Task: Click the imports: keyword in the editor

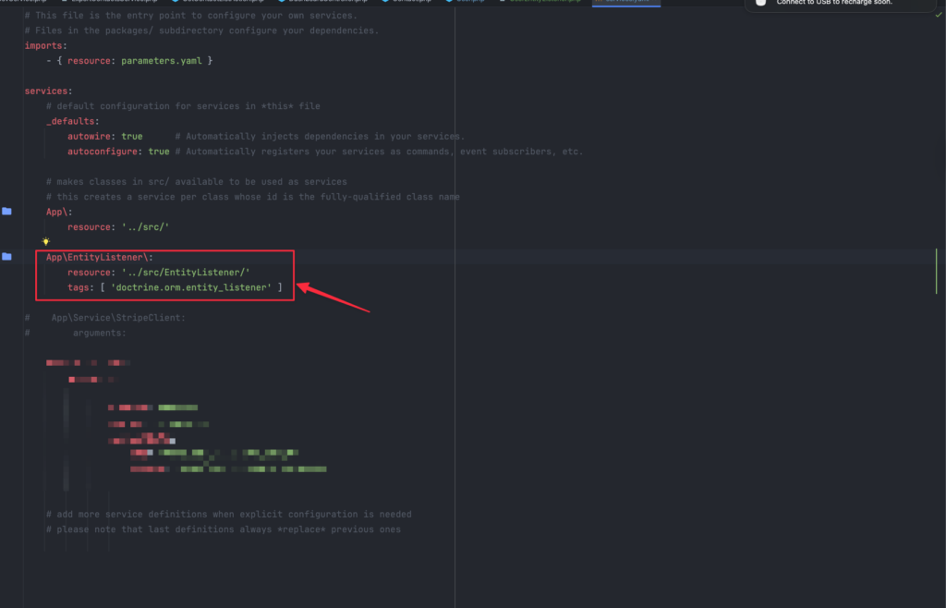Action: (x=41, y=44)
